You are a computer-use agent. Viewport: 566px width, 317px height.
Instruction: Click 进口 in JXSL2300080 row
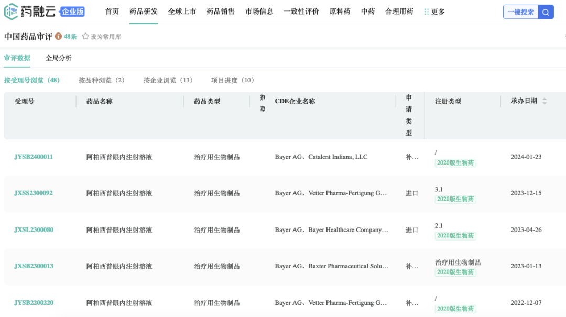coord(411,230)
